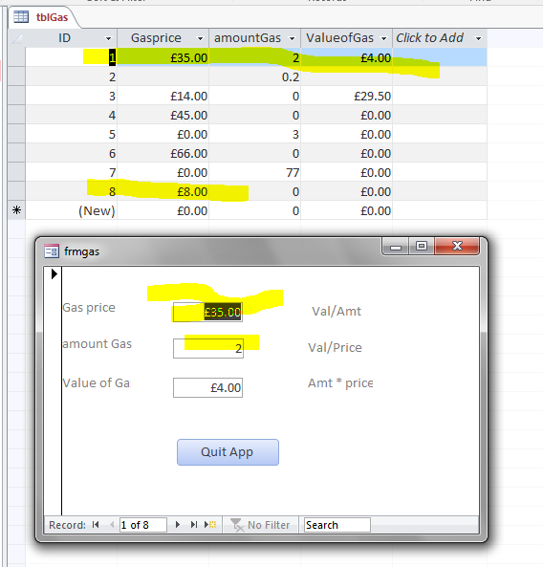Click the Value of Gas text box
The image size is (543, 567).
207,387
